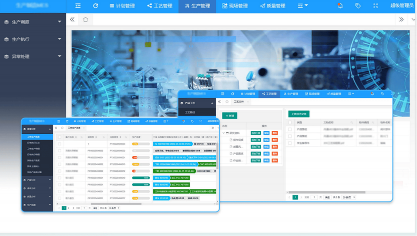Click double-left arrow beside main window home tab
Viewport: 417px width, 236px height.
click(x=72, y=19)
